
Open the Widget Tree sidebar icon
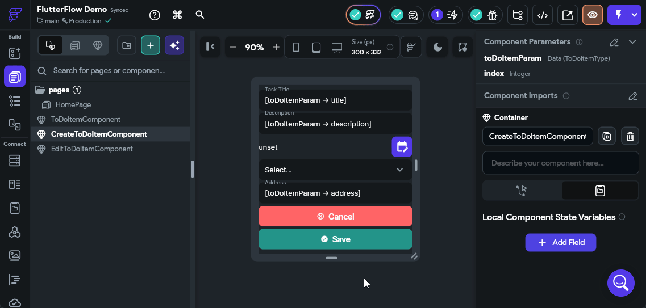(x=15, y=101)
